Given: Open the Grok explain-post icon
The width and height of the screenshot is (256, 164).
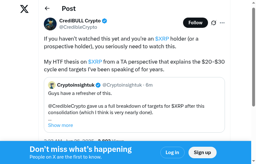Looking at the screenshot, I should pyautogui.click(x=214, y=23).
